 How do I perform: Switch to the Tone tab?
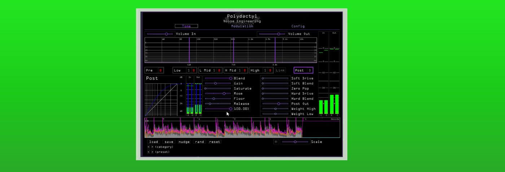(x=186, y=26)
